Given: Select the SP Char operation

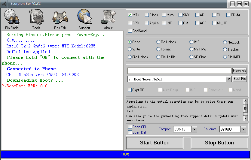Looking at the screenshot, I should point(191,57).
